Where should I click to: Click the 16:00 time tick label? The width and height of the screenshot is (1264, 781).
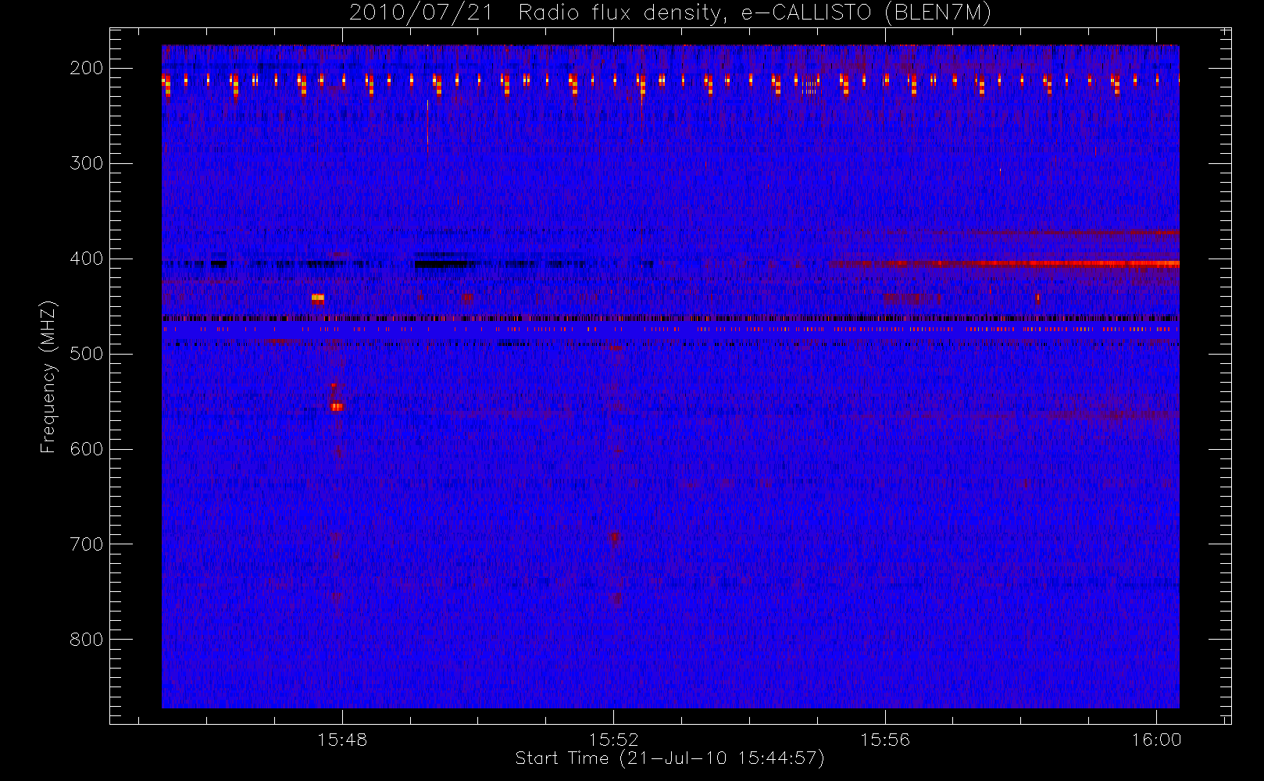tap(1156, 740)
